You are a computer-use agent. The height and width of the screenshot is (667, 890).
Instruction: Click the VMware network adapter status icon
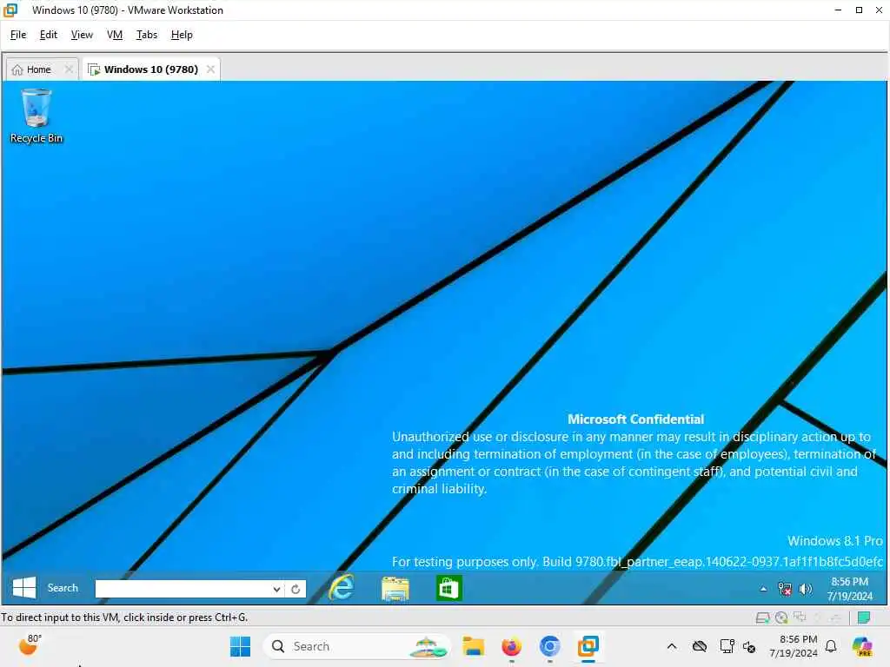[x=800, y=617]
